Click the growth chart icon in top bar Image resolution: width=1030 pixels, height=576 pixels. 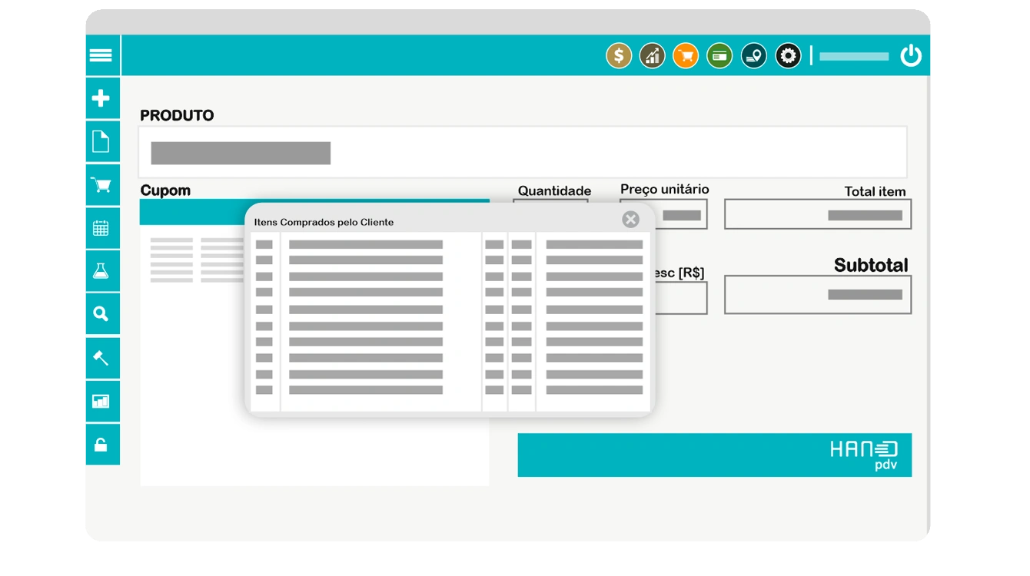[653, 55]
